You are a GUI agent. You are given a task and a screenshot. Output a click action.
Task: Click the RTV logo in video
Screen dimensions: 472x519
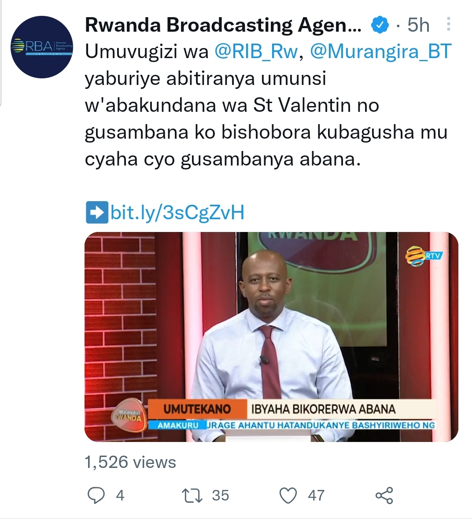tap(423, 255)
